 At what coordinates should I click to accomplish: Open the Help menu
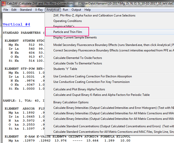[x=87, y=10]
